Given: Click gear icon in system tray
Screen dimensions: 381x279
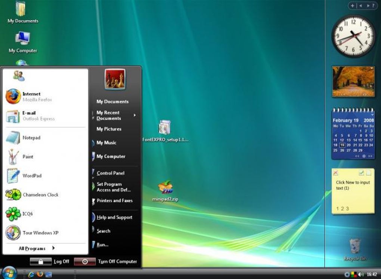Looking at the screenshot, I should coord(347,275).
